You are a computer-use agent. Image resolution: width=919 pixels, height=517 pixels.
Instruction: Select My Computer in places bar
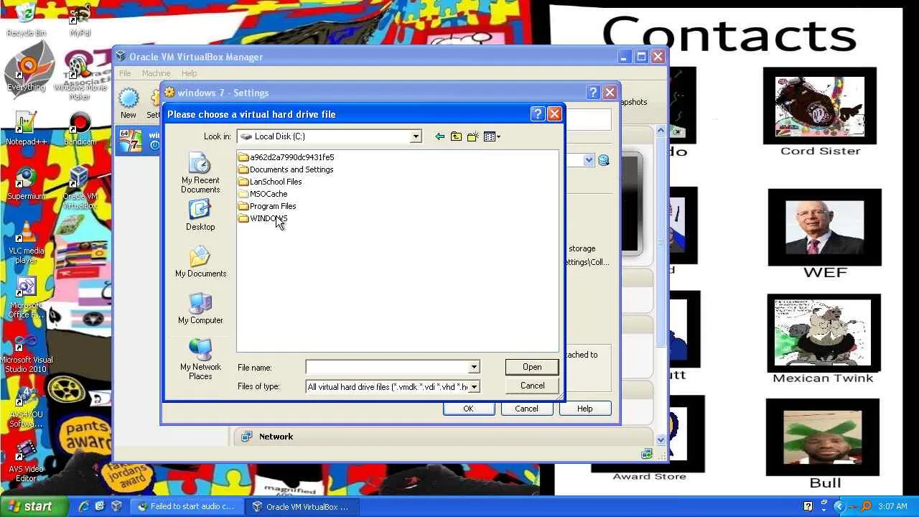[x=200, y=309]
